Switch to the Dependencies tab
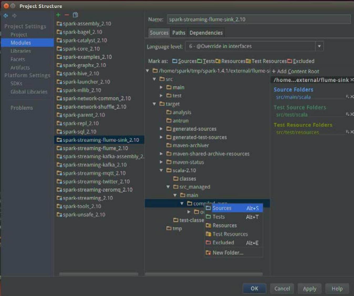Image resolution: width=354 pixels, height=296 pixels. [x=206, y=33]
